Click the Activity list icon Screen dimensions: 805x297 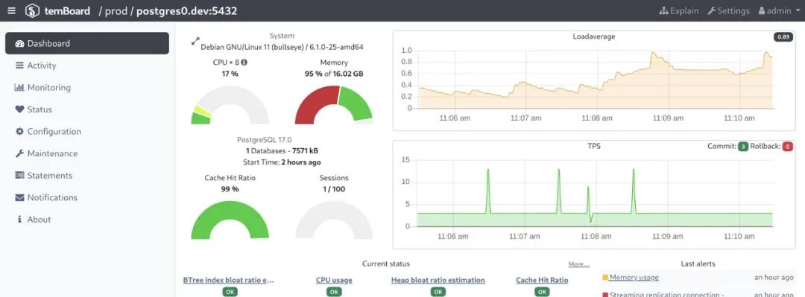point(19,66)
